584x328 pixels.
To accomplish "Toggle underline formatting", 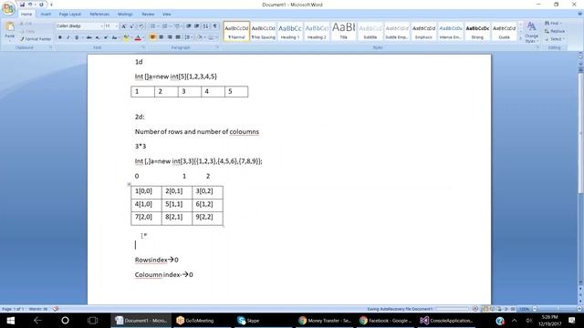I will [x=77, y=37].
